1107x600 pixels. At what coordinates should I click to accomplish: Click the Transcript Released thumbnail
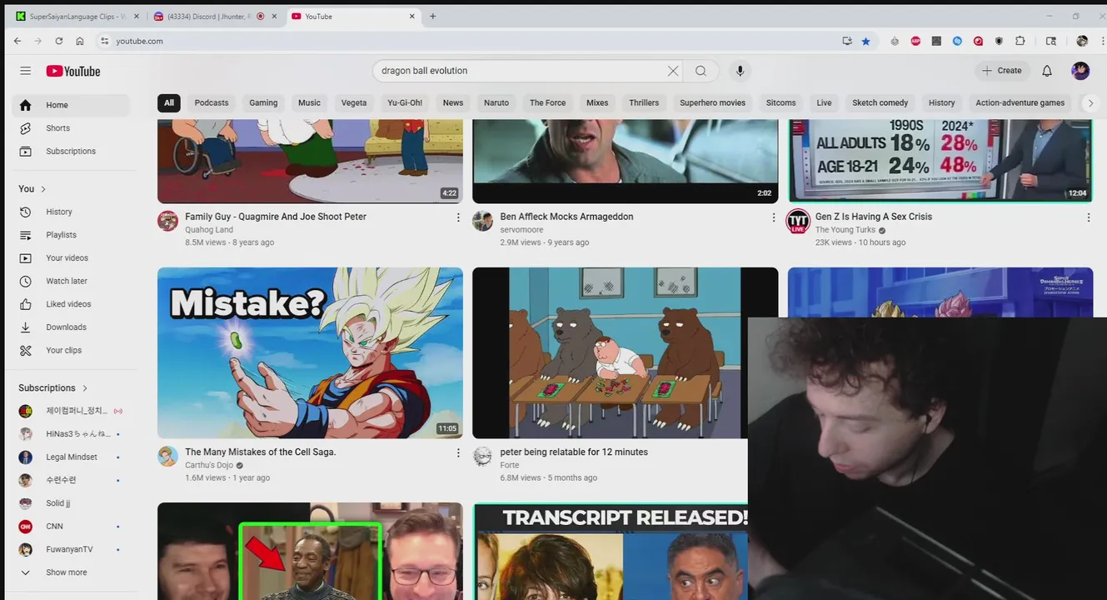pos(610,551)
